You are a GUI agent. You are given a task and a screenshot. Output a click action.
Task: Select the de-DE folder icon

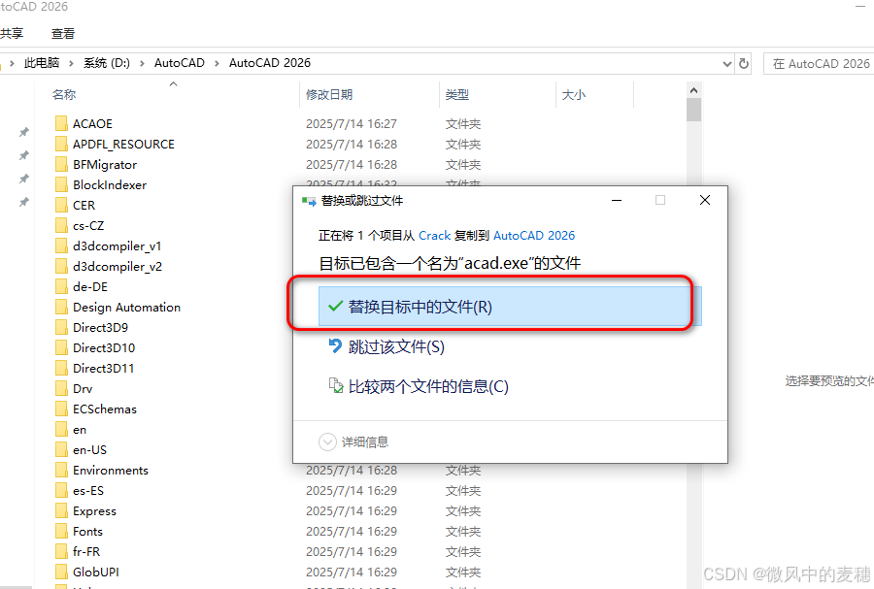tap(61, 286)
